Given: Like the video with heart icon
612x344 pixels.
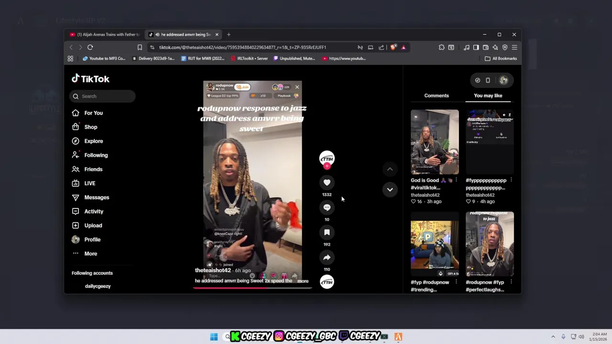Looking at the screenshot, I should (327, 182).
